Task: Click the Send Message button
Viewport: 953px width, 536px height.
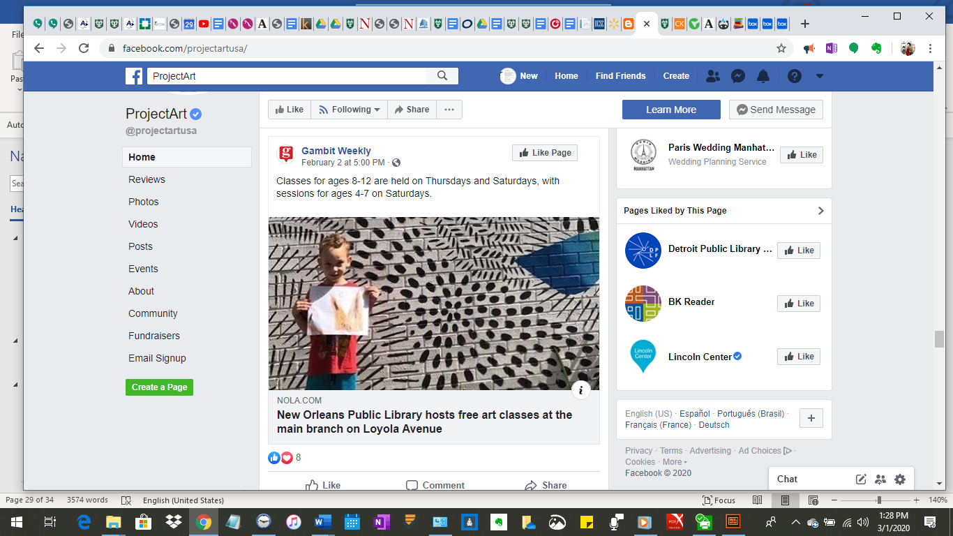Action: pyautogui.click(x=776, y=110)
